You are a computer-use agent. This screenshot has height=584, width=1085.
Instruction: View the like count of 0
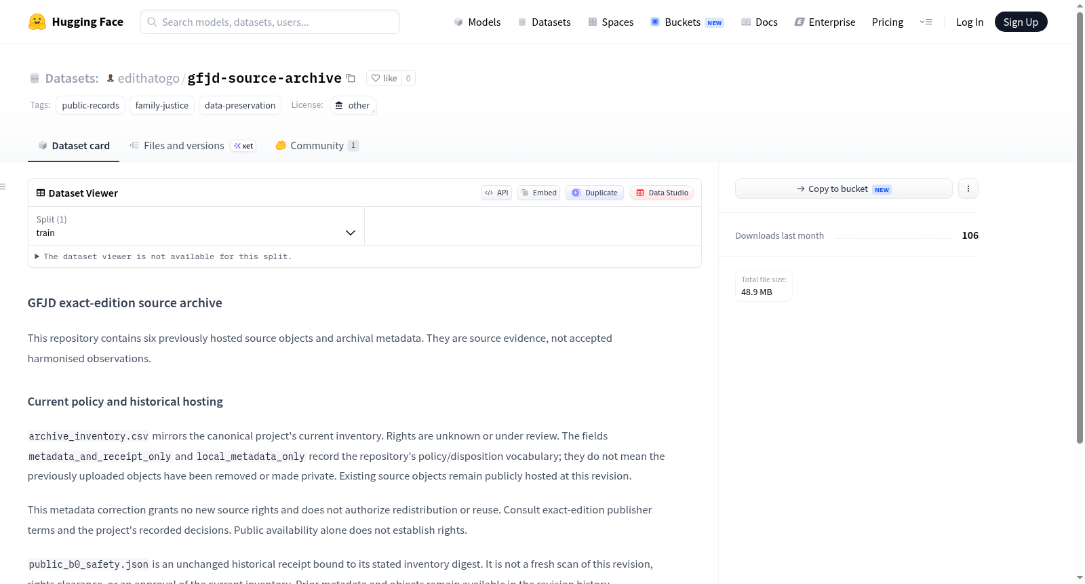point(408,78)
